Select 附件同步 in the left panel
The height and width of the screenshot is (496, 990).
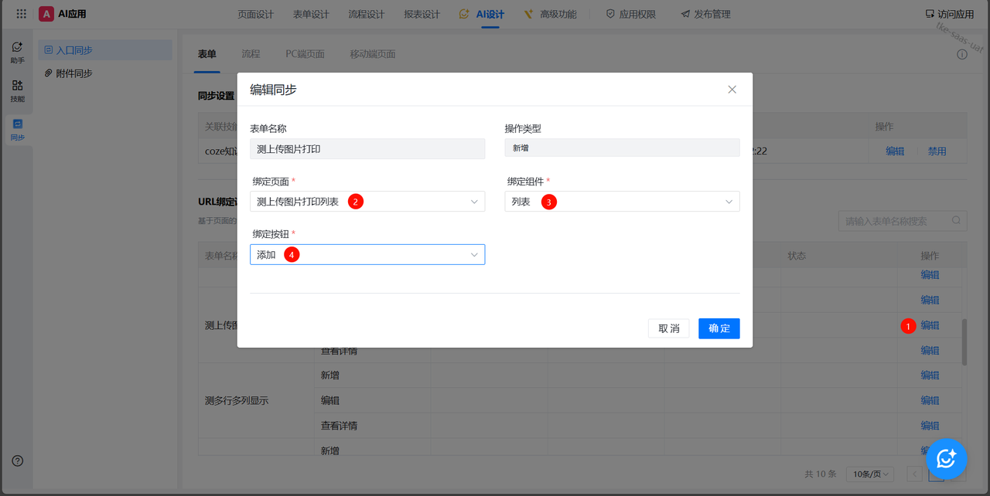tap(74, 73)
